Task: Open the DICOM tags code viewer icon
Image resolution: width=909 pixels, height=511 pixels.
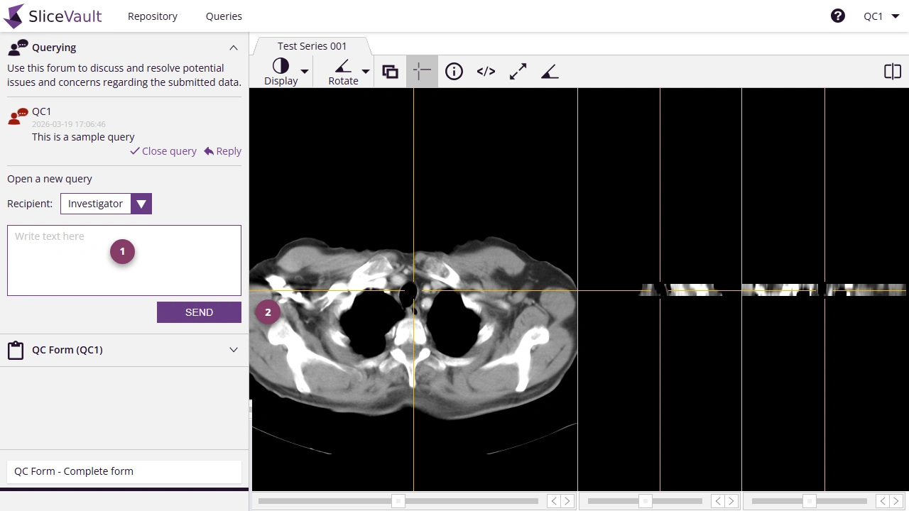Action: [486, 71]
